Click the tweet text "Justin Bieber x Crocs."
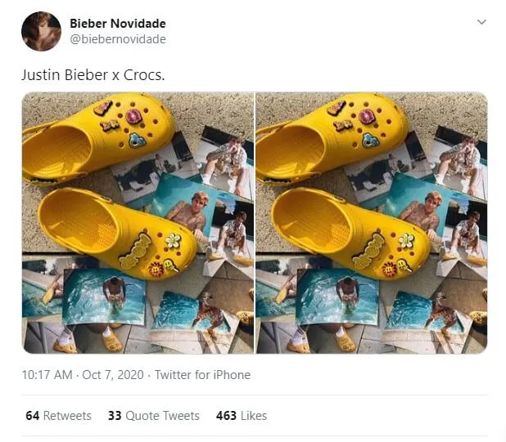506x442 pixels. [x=93, y=74]
